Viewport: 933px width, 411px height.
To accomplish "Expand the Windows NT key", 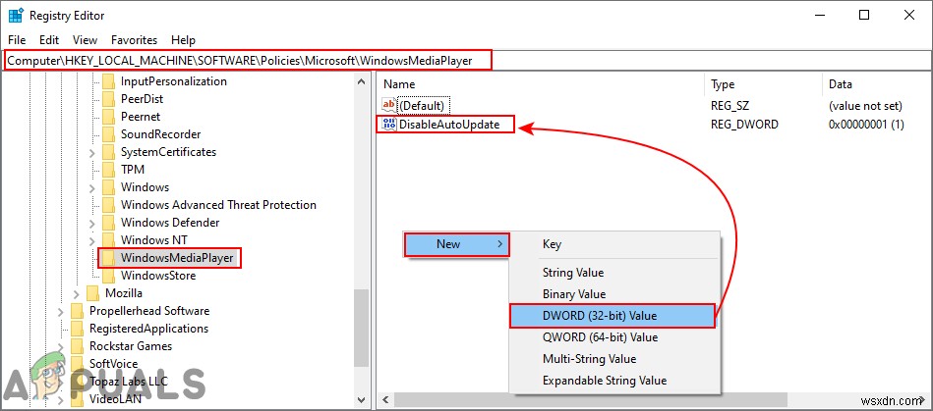I will (x=91, y=240).
